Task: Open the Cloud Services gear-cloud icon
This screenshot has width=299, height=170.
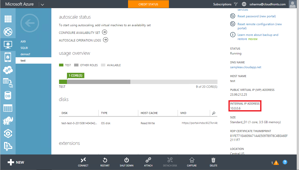Action: pyautogui.click(x=8, y=70)
